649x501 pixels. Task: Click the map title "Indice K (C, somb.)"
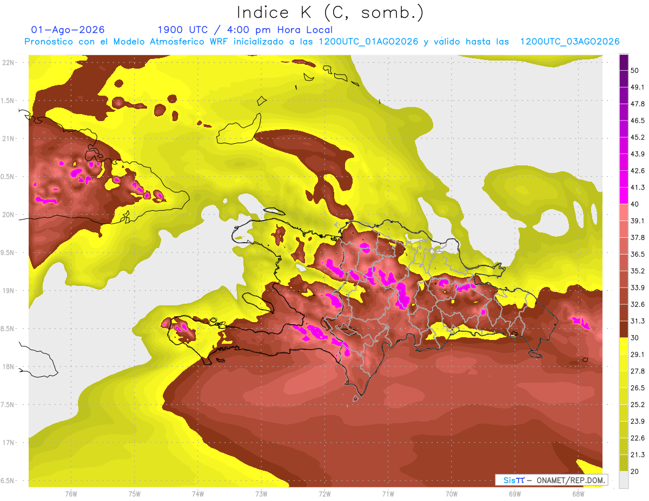[330, 12]
